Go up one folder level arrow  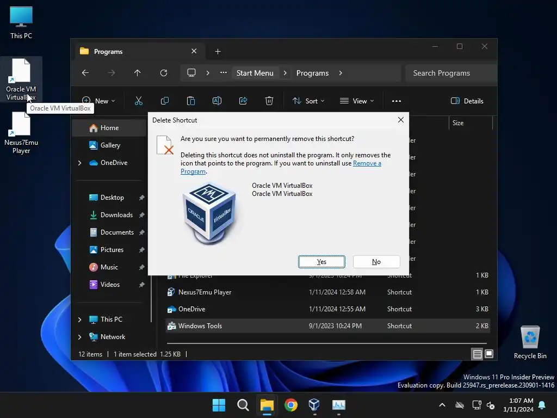pyautogui.click(x=138, y=73)
